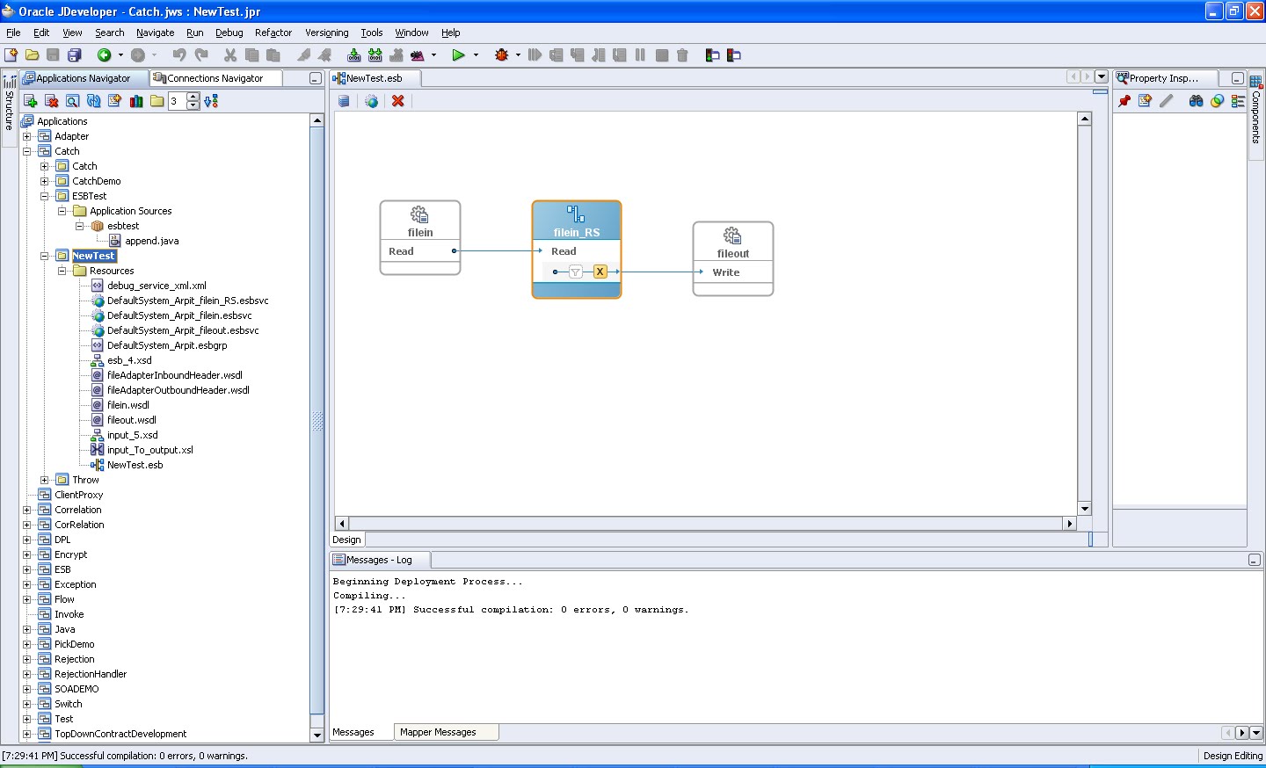
Task: Minimize the Applications Navigator panel
Action: [x=315, y=78]
